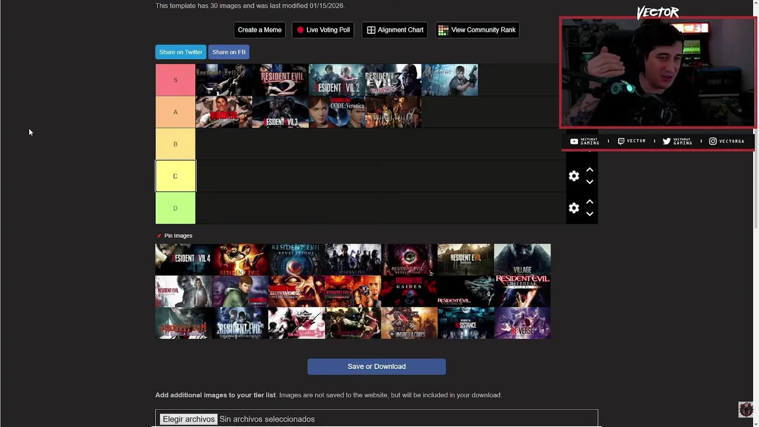Screen dimensions: 759x427
Task: Pick Resident Evil 5 image from pool
Action: point(240,260)
